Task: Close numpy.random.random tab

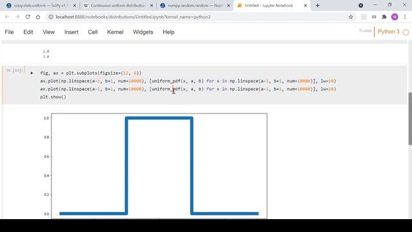Action: 229,6
